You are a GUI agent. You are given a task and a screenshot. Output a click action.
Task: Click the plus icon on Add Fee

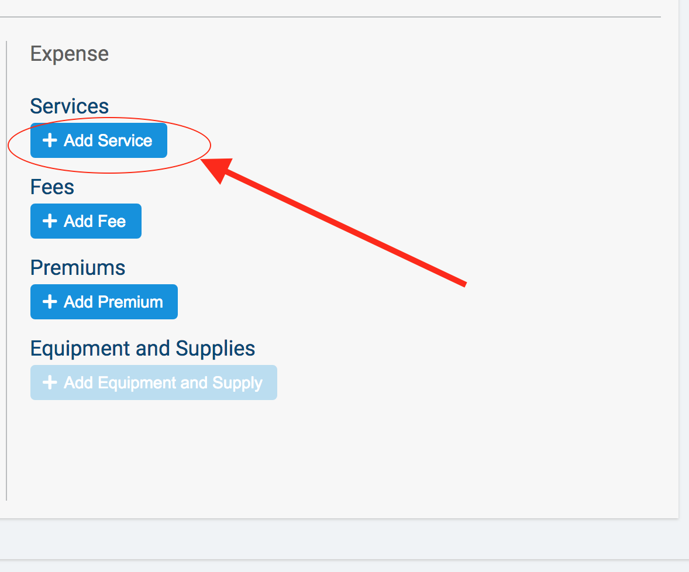[50, 221]
